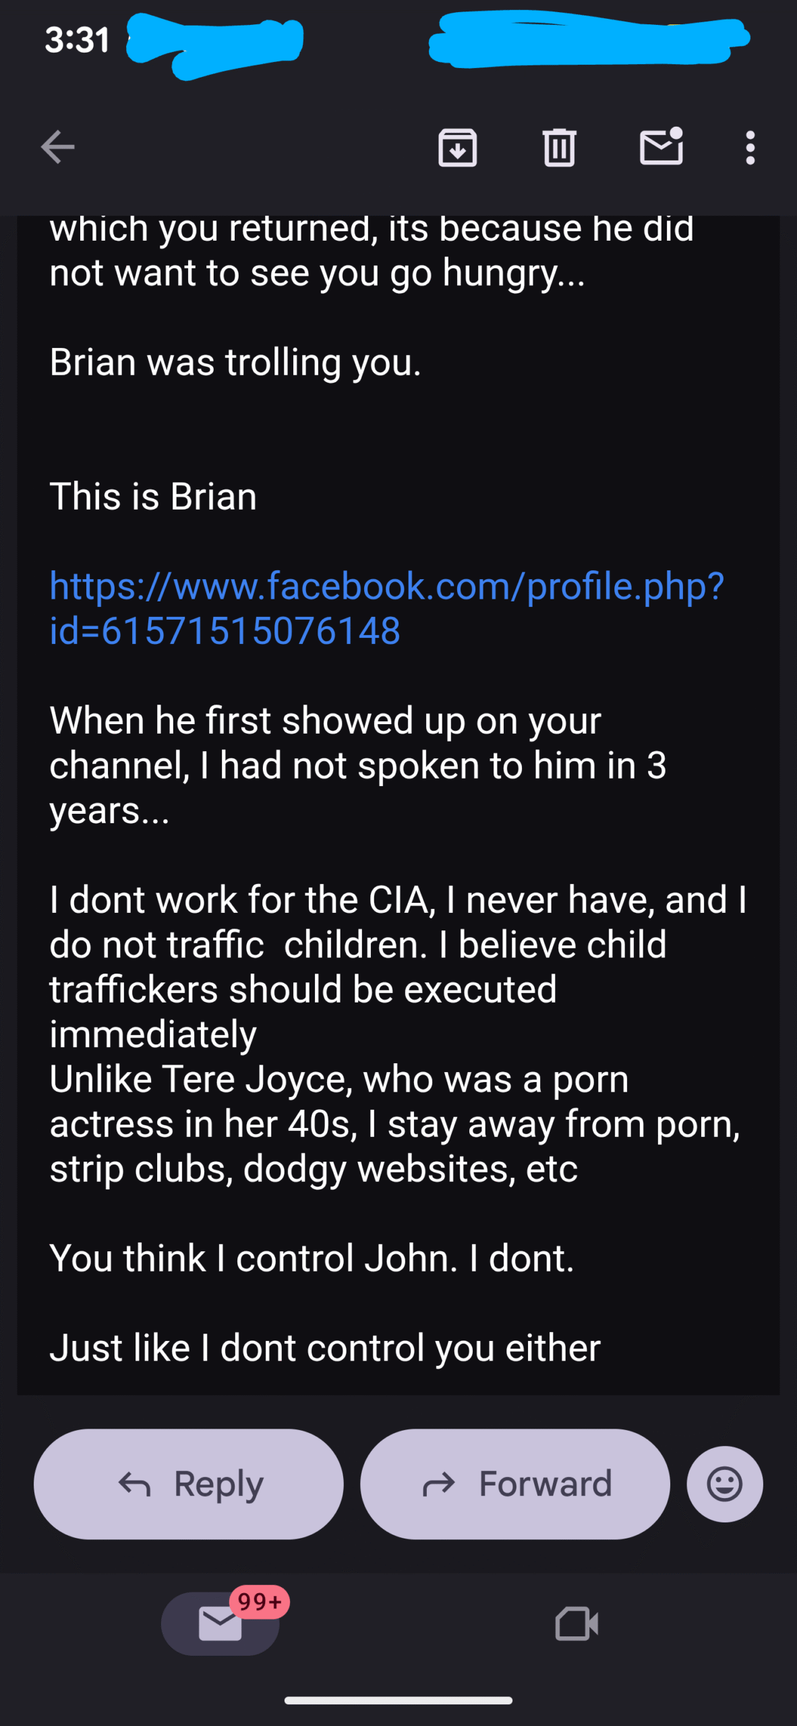Tap the Forward button
The height and width of the screenshot is (1726, 797).
click(515, 1483)
